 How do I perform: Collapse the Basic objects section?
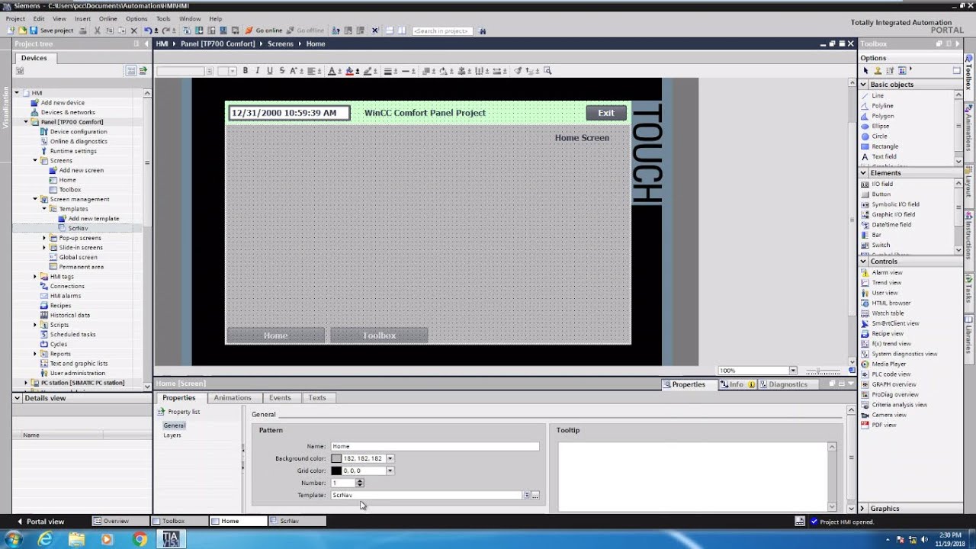863,85
